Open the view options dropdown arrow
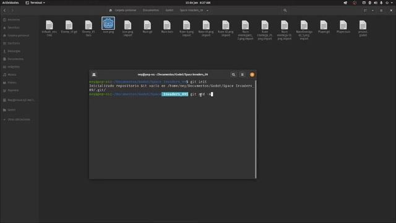 (372, 11)
